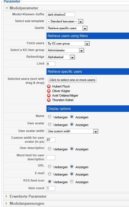Open the Reihenfolge dropdown

tap(61, 57)
